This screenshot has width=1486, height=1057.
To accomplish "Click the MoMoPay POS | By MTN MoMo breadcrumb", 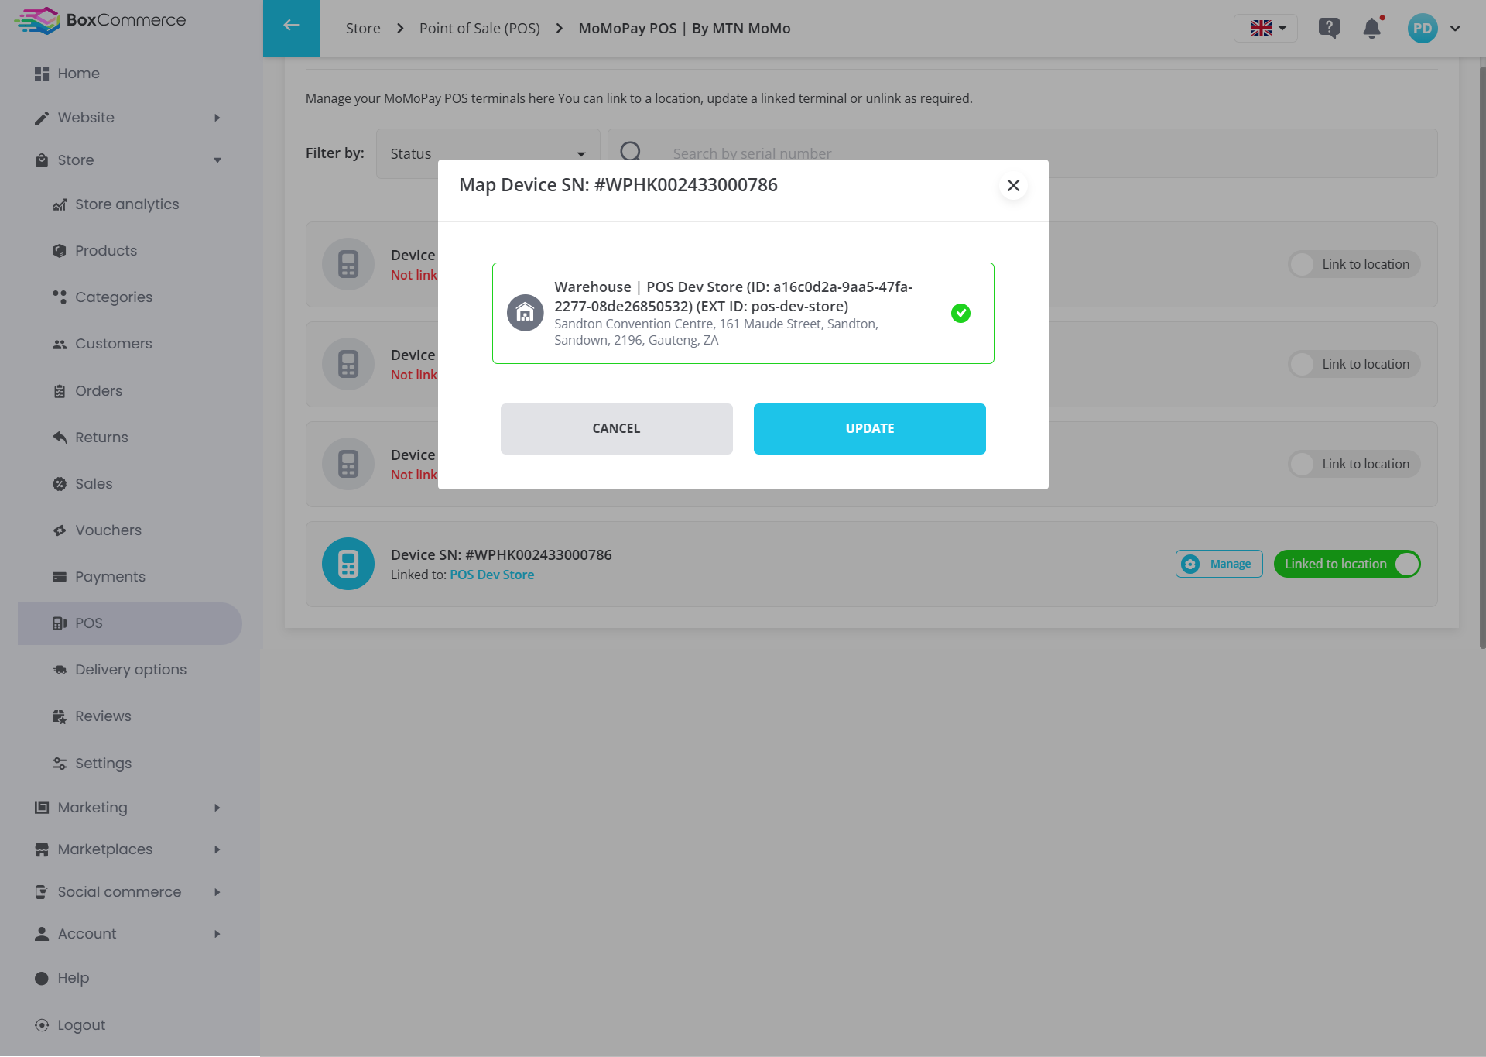I will point(685,28).
